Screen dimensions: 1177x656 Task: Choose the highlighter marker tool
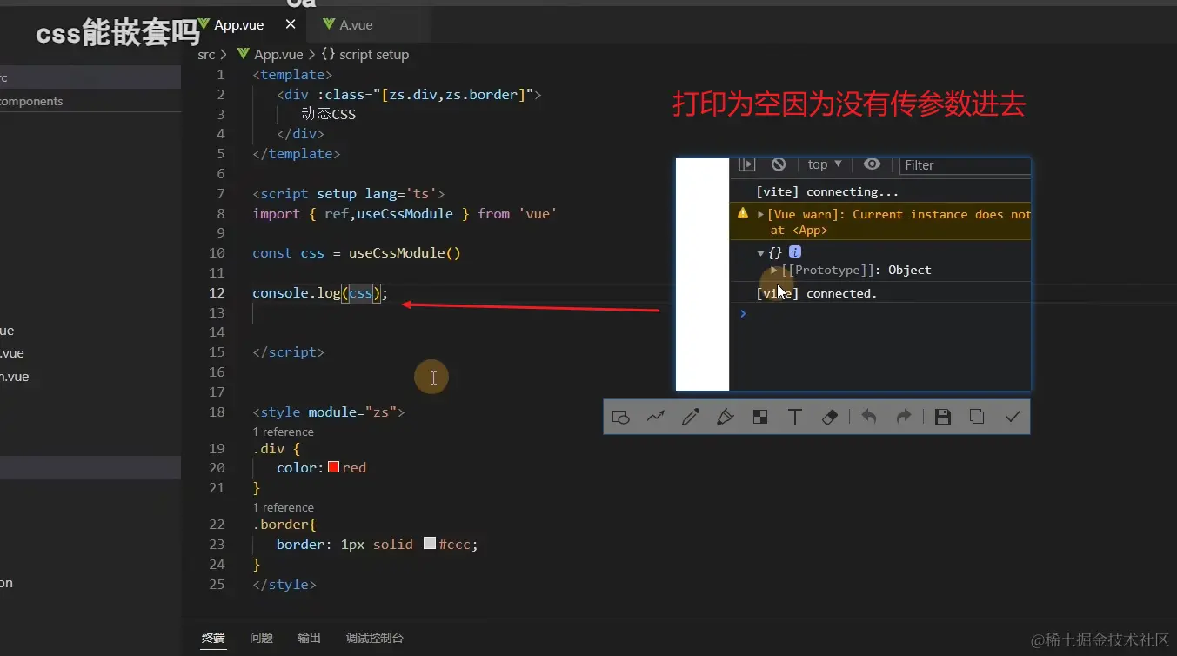[726, 417]
